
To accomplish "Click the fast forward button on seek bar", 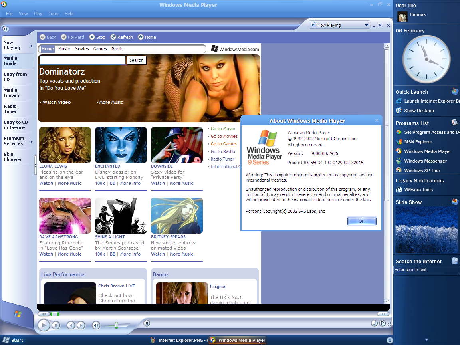I will point(383,314).
